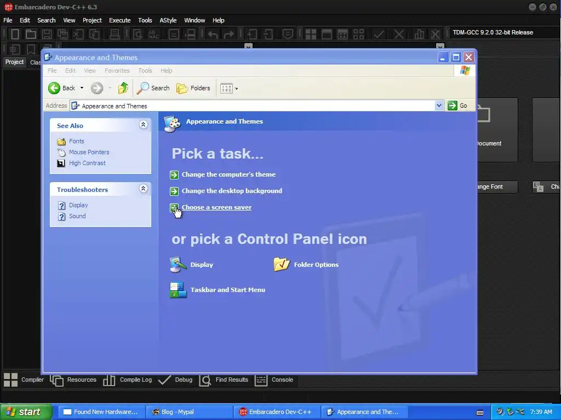Switch to the Find Results bottom tab
Screen dimensions: 561x420
[224, 380]
